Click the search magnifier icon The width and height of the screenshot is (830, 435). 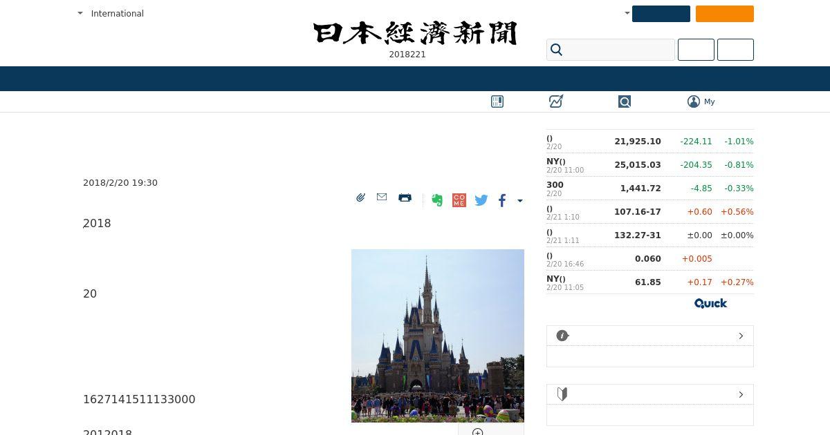[557, 50]
